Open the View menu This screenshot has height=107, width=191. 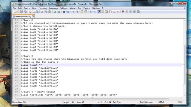(x=34, y=8)
